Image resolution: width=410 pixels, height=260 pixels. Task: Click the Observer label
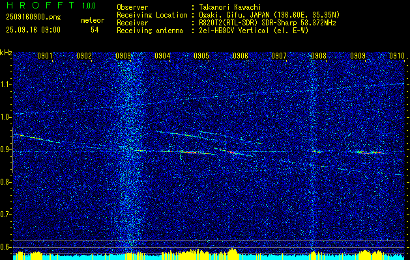pyautogui.click(x=132, y=7)
